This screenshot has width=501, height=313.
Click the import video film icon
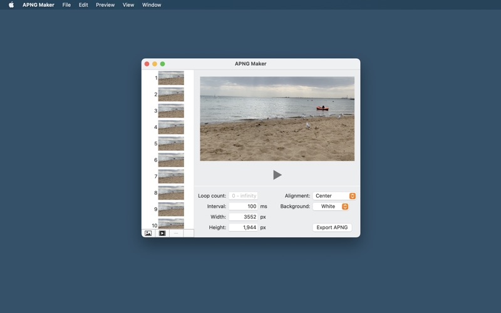click(162, 233)
